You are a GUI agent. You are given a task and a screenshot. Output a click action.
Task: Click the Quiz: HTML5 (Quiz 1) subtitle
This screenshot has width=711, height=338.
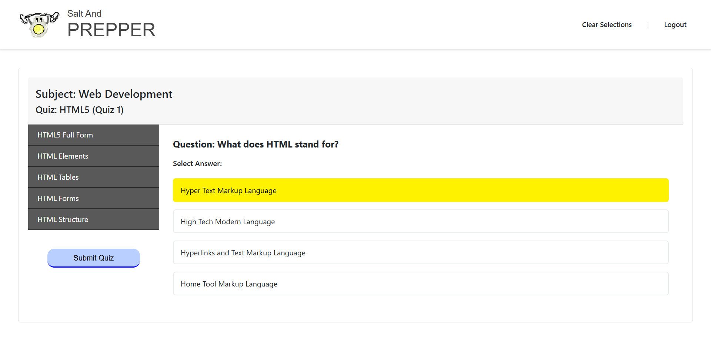tap(80, 110)
